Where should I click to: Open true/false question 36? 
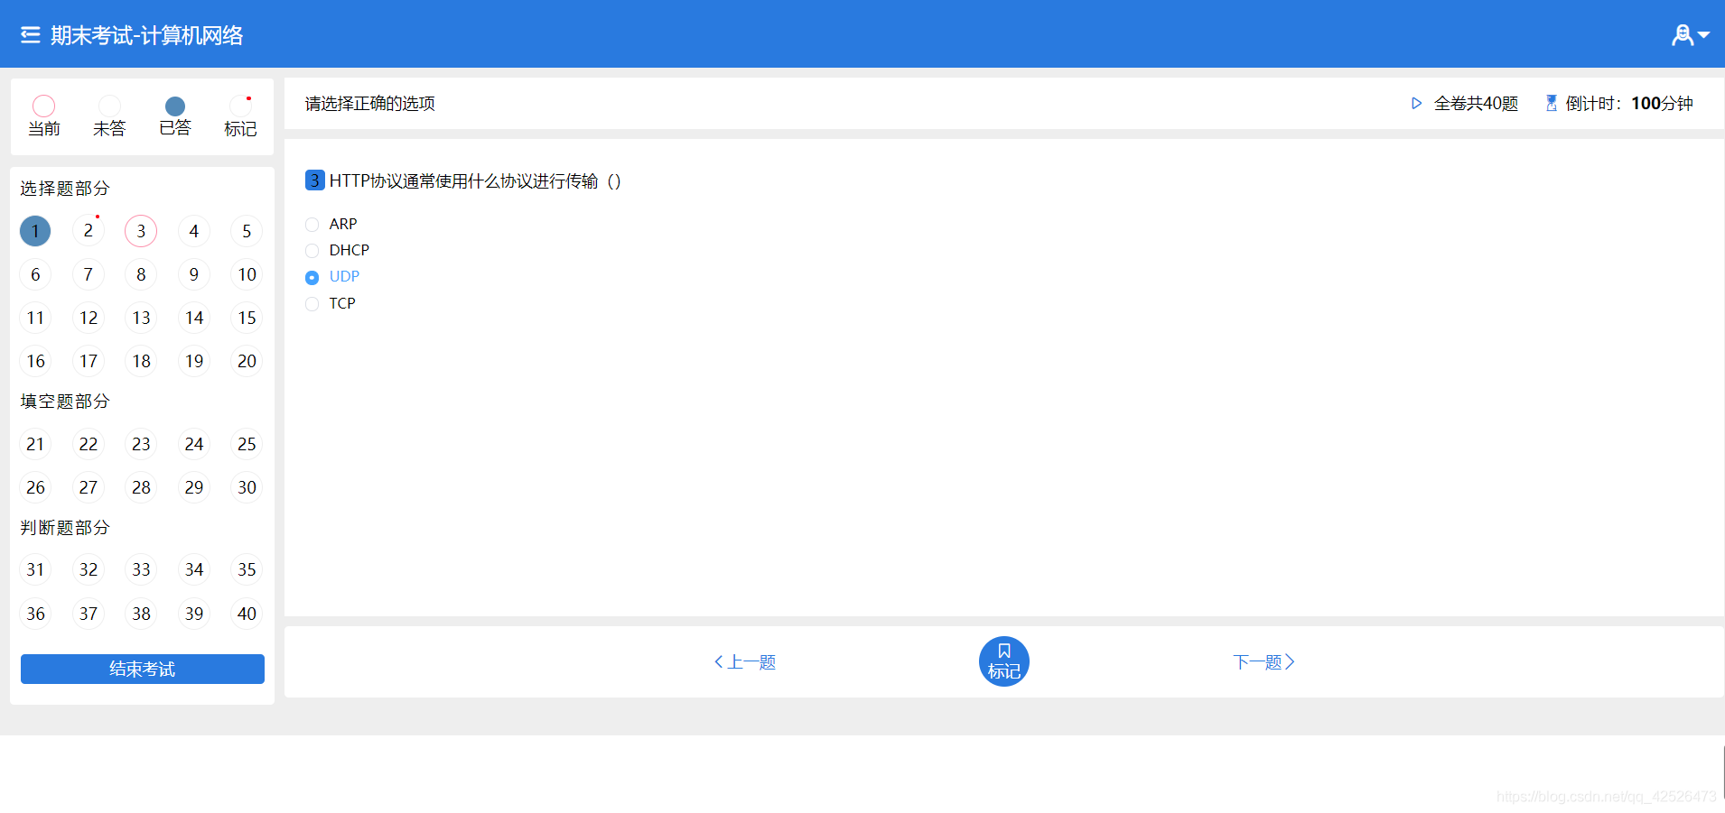coord(35,614)
